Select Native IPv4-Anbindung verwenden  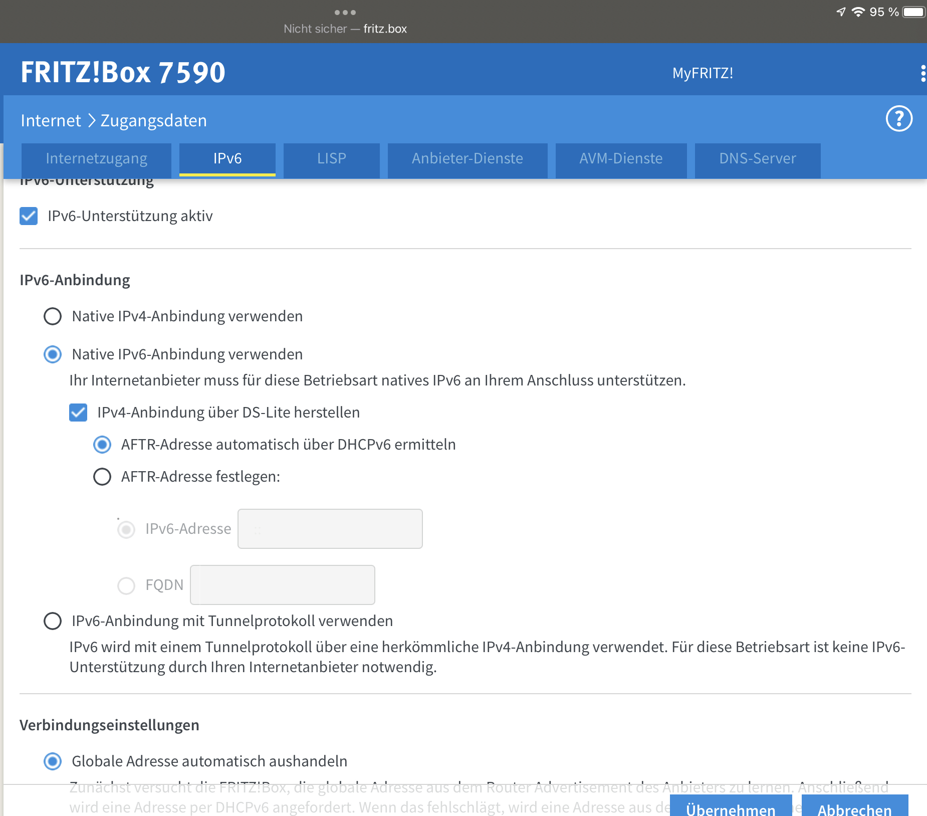pyautogui.click(x=53, y=316)
